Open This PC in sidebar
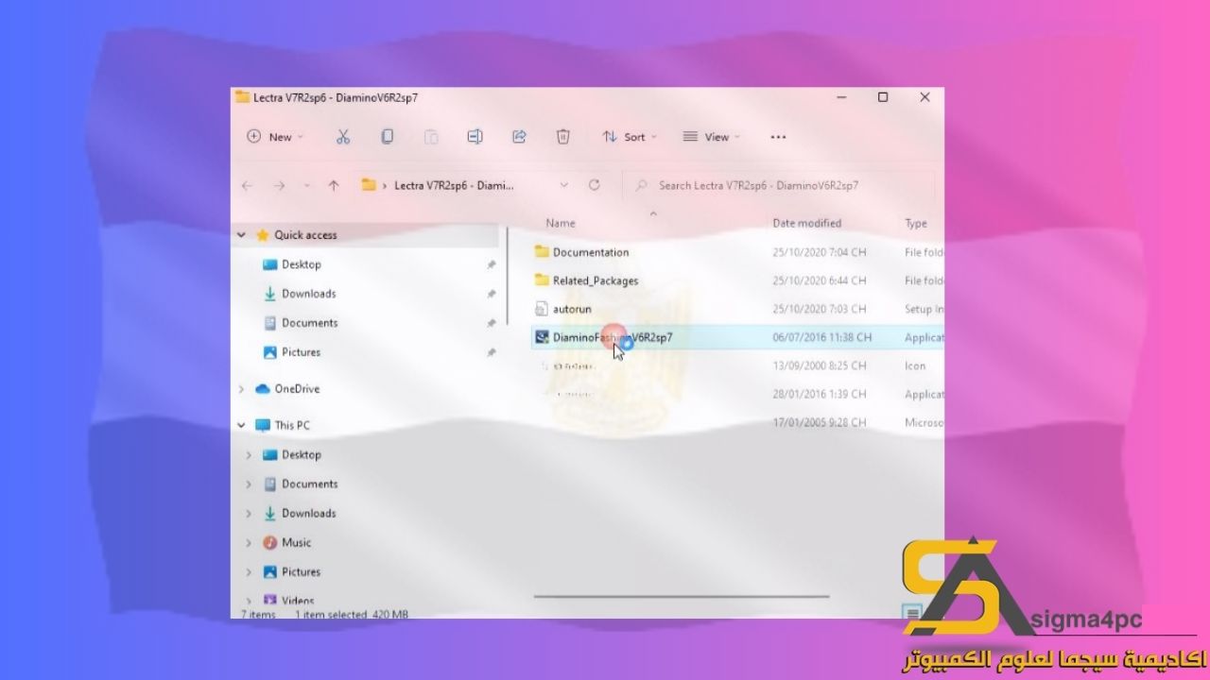The height and width of the screenshot is (680, 1210). (x=292, y=426)
